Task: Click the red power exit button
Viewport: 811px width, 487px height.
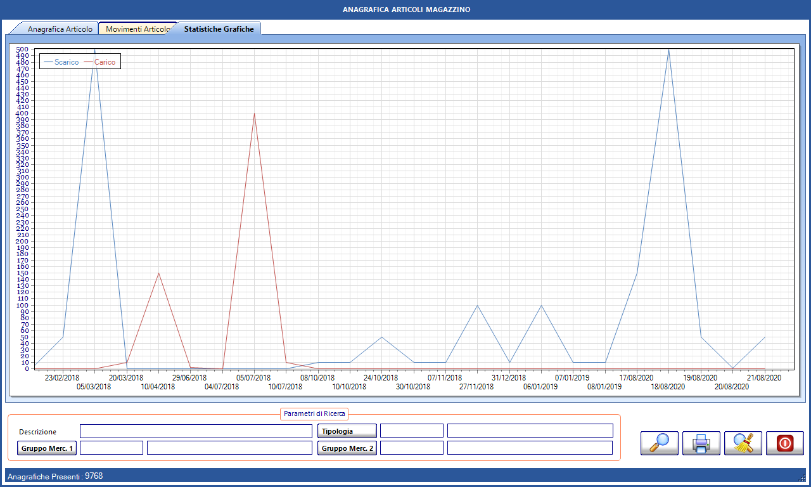Action: click(784, 443)
